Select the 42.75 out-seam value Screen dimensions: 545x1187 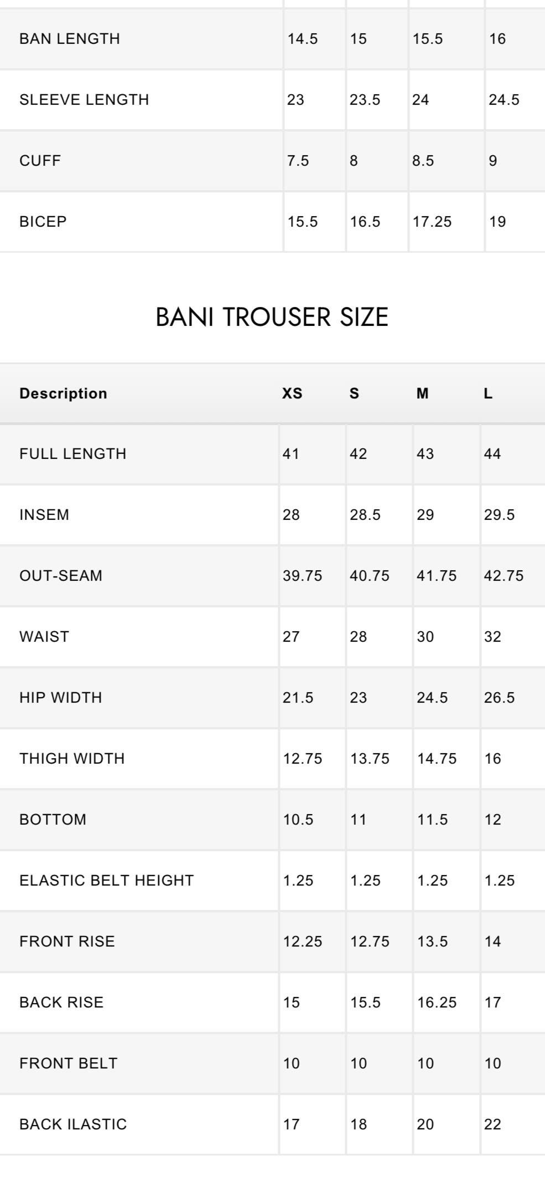tap(504, 576)
